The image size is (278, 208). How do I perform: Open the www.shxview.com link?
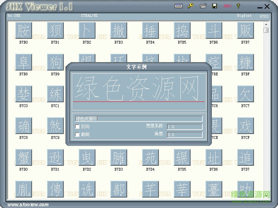click(28, 205)
